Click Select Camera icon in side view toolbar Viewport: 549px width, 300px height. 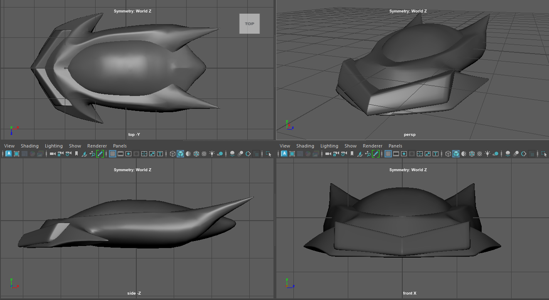tap(52, 154)
